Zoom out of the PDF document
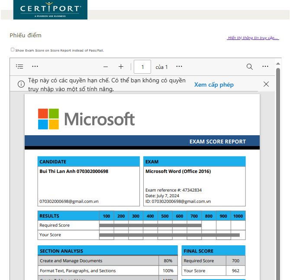 pos(105,67)
